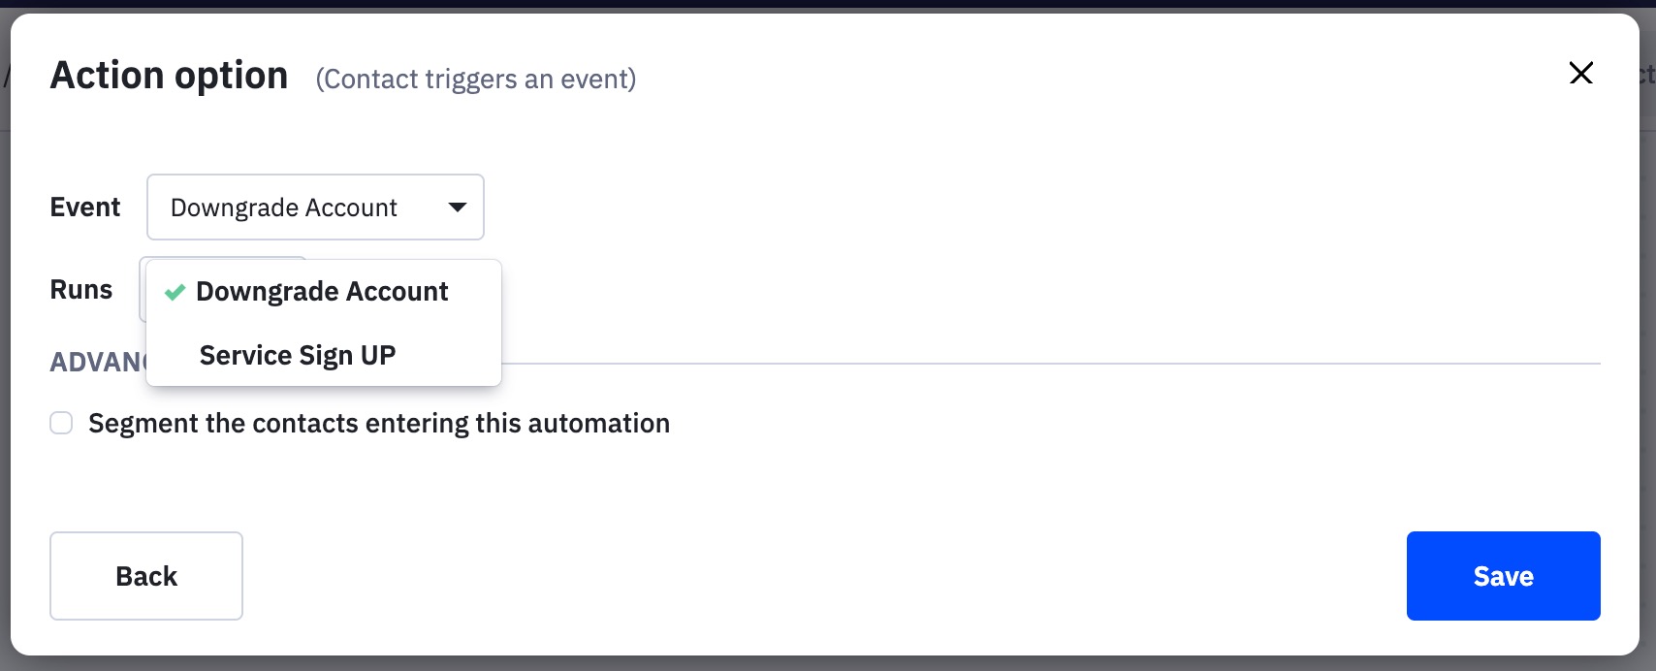This screenshot has width=1656, height=671.
Task: Click the Back button
Action: (x=145, y=575)
